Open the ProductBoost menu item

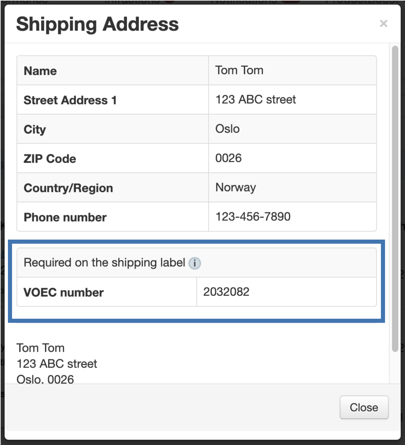(361, 2)
